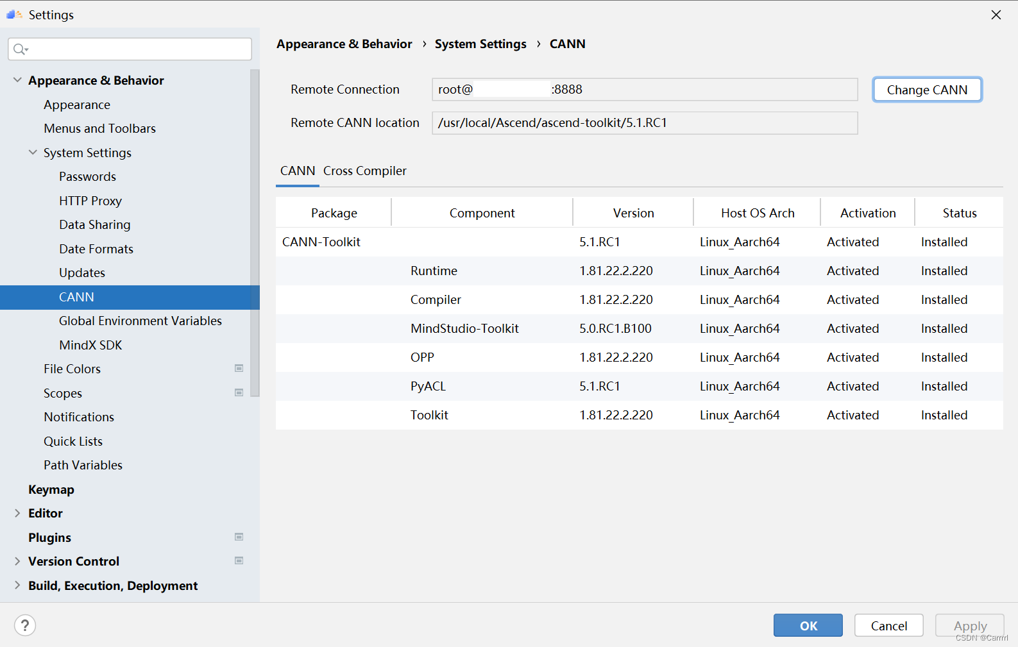Viewport: 1018px width, 647px height.
Task: Select the CANN-Toolkit package row
Action: tap(640, 242)
